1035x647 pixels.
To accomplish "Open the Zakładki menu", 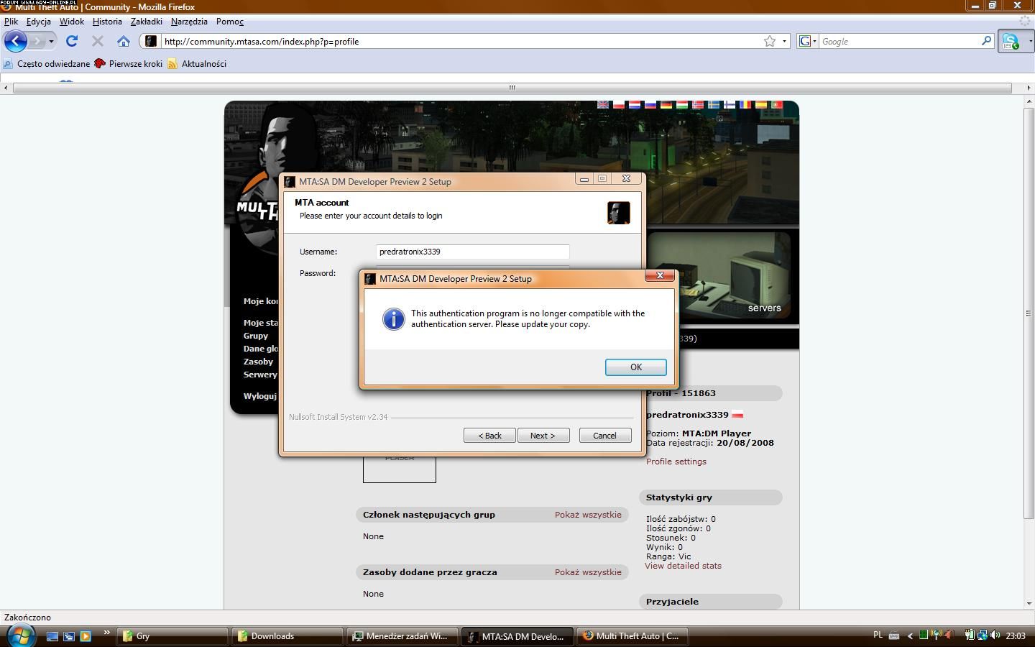I will coord(147,22).
